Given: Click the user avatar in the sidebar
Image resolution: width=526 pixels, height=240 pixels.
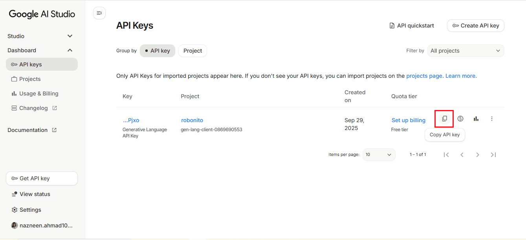Looking at the screenshot, I should coord(15,225).
